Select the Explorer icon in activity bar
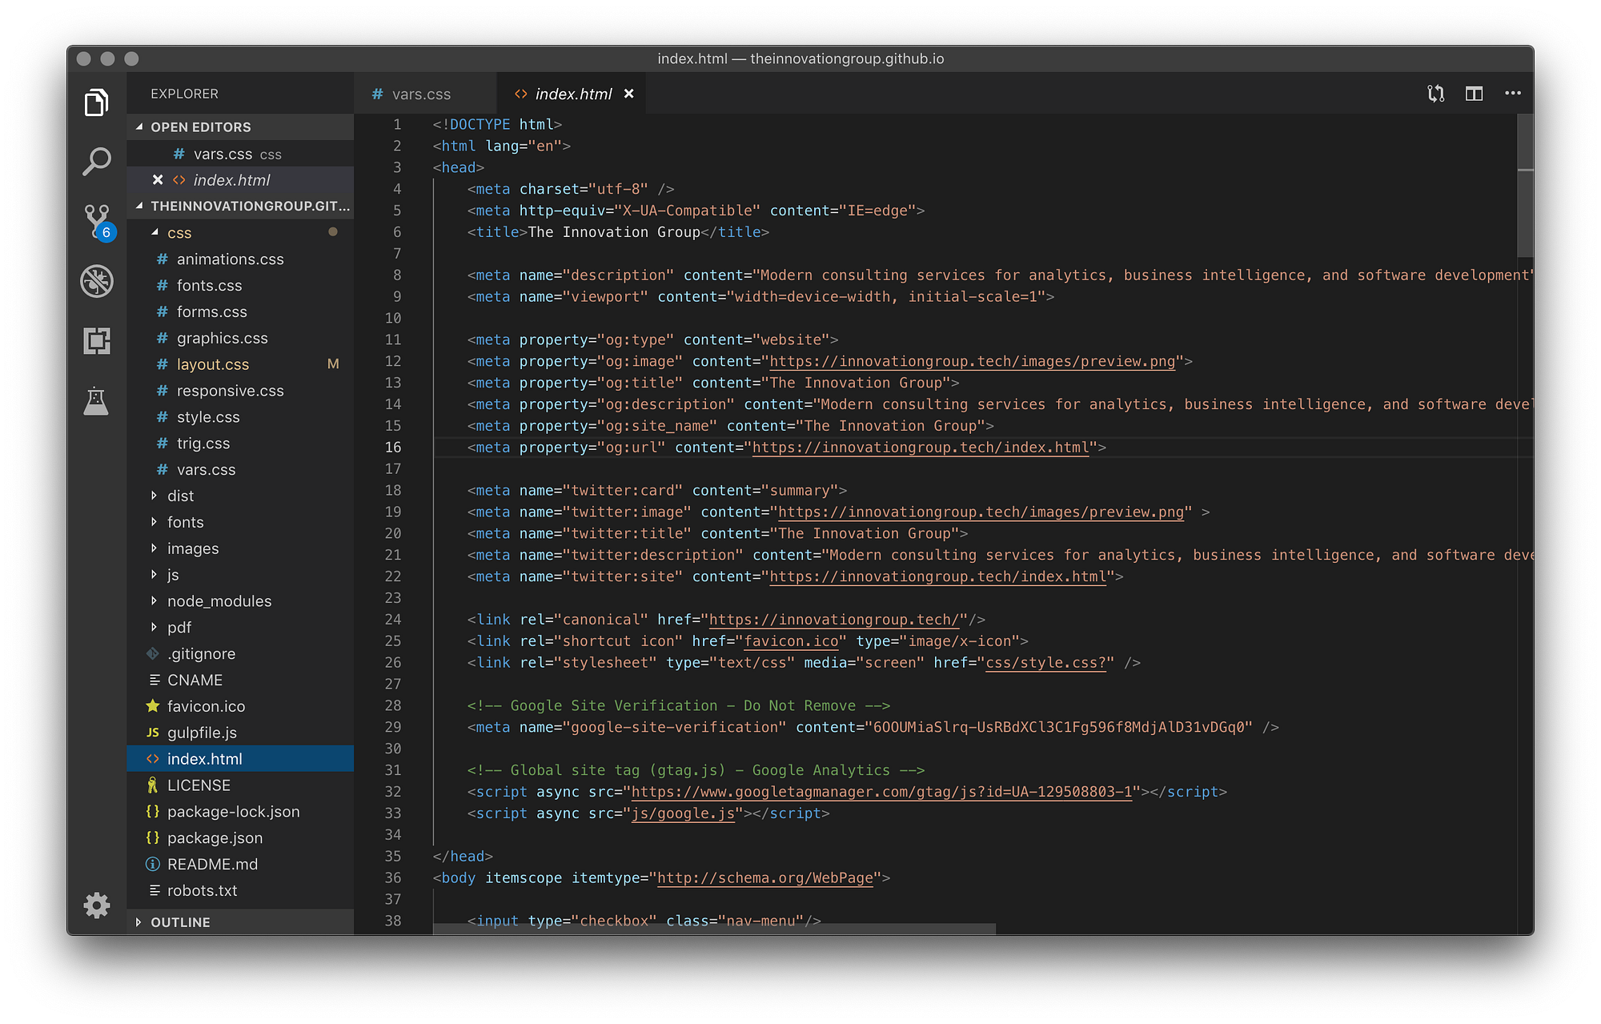1601x1024 pixels. [96, 102]
